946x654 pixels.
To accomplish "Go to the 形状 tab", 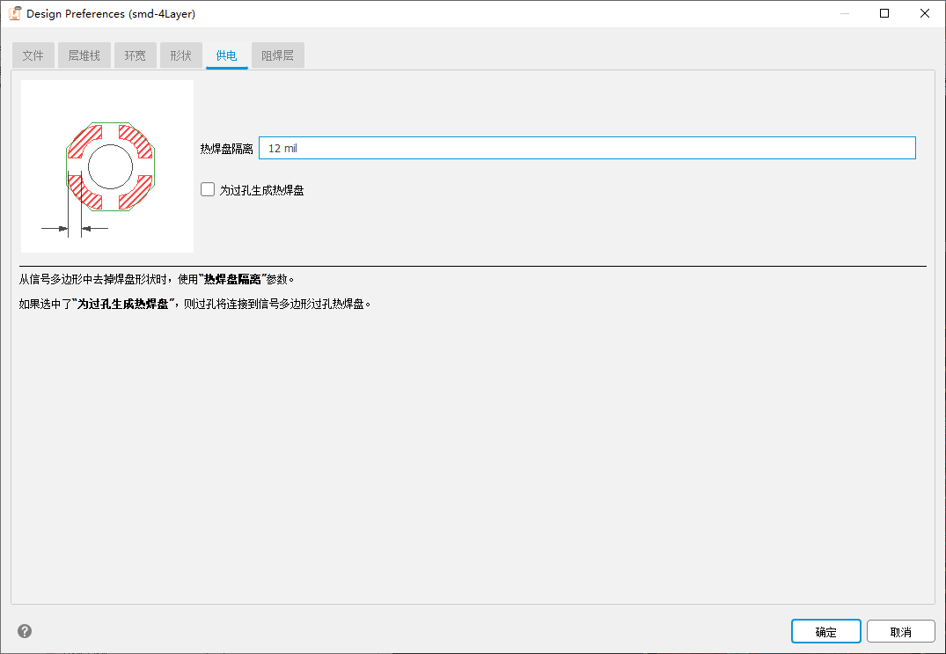I will coord(181,55).
